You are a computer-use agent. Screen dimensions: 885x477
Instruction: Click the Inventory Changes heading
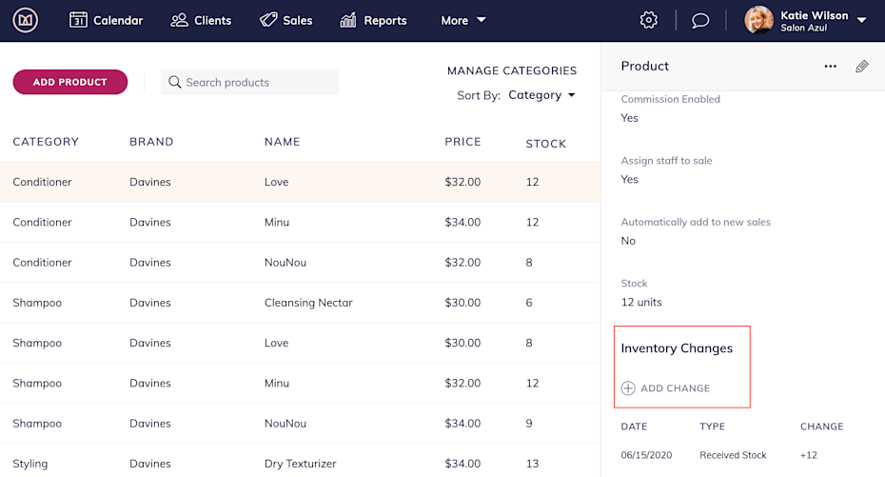tap(677, 348)
